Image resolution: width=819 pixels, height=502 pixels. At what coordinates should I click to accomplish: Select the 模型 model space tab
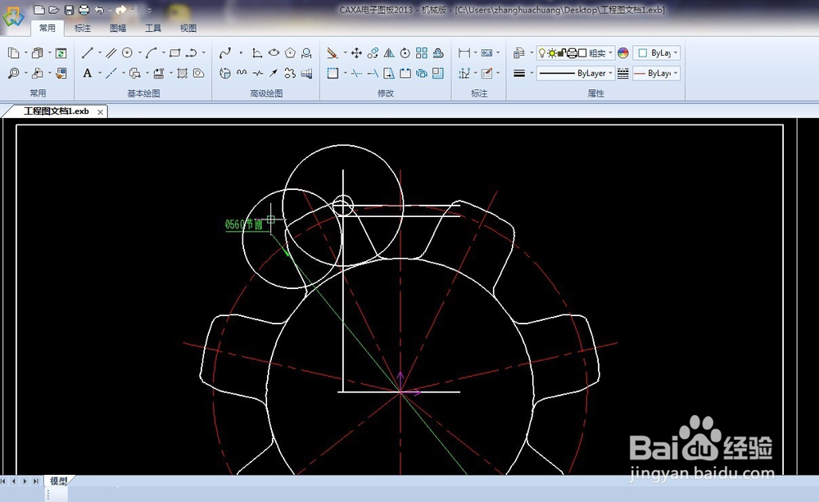click(x=58, y=481)
